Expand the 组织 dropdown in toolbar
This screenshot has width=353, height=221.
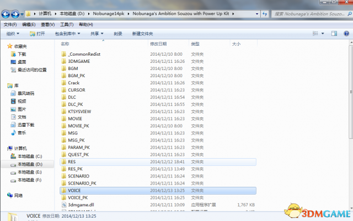click(x=13, y=34)
